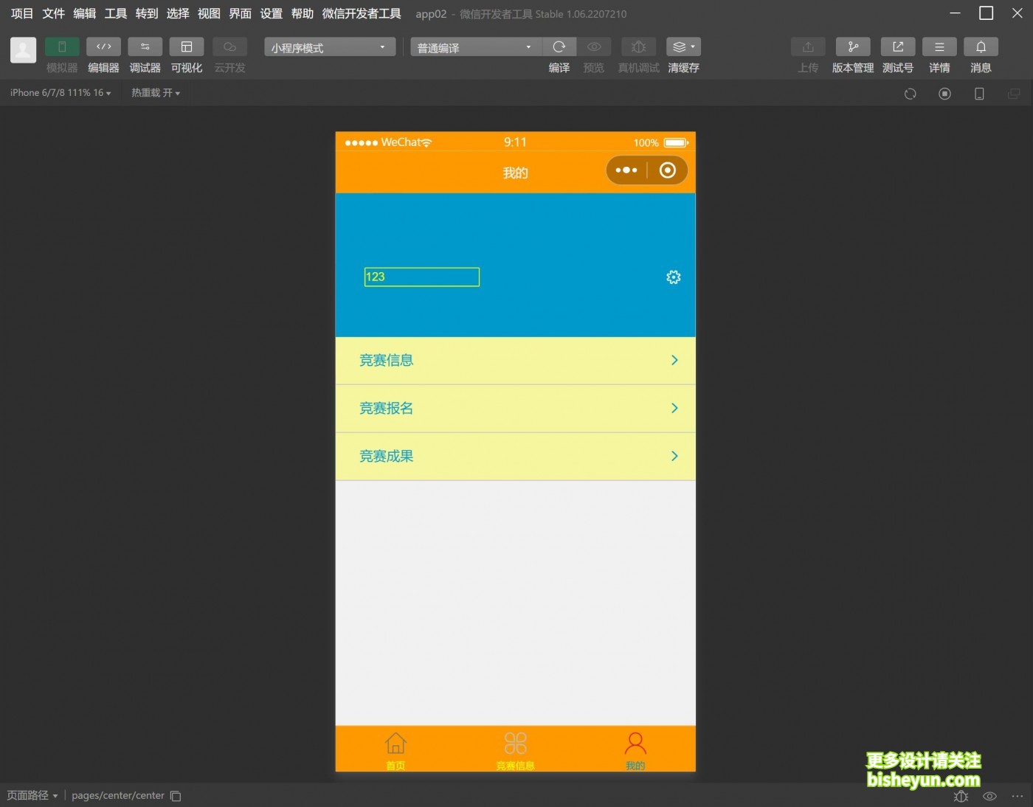Viewport: 1033px width, 807px height.
Task: Open the 项目 menu
Action: pyautogui.click(x=22, y=13)
